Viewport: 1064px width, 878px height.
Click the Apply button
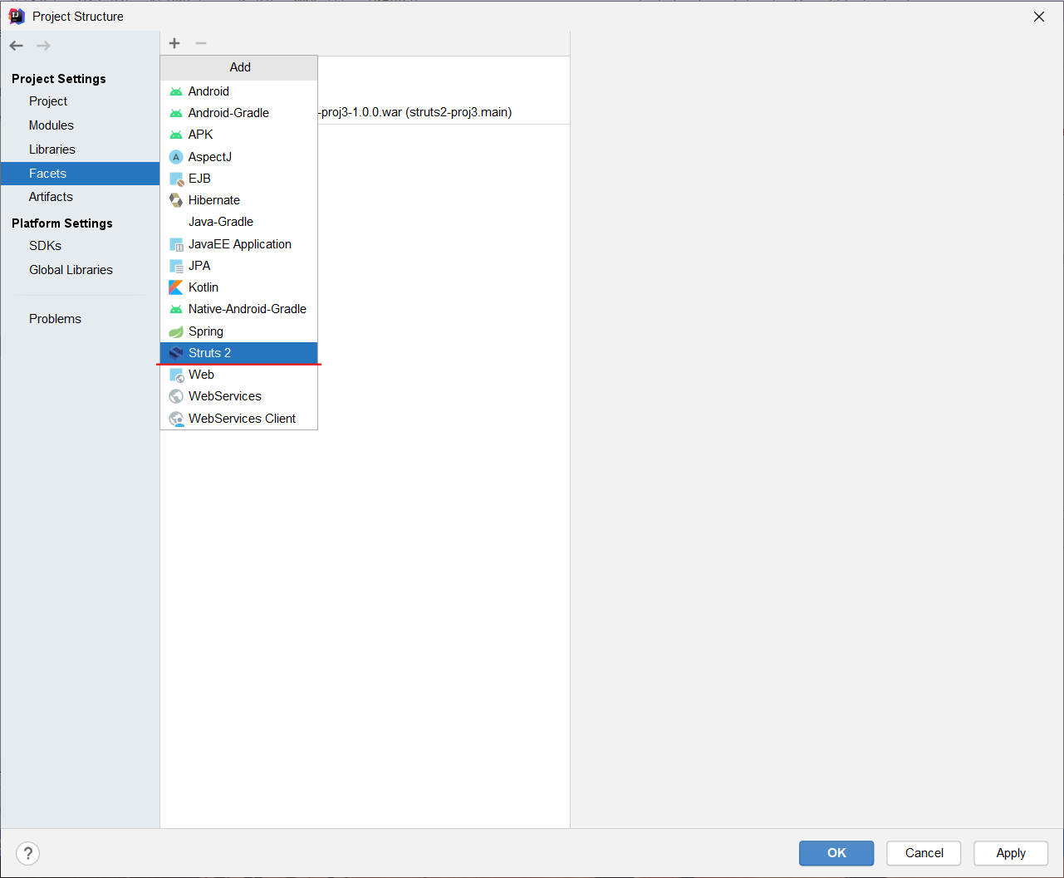click(1011, 853)
